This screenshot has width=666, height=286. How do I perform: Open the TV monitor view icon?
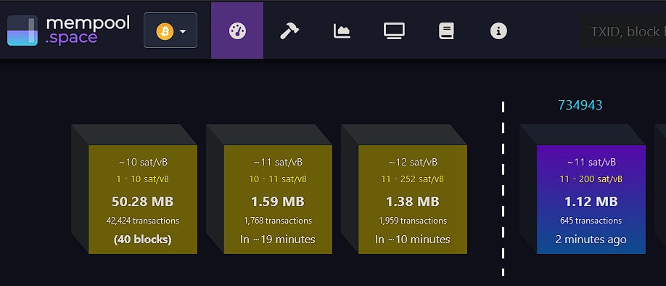[x=394, y=31]
